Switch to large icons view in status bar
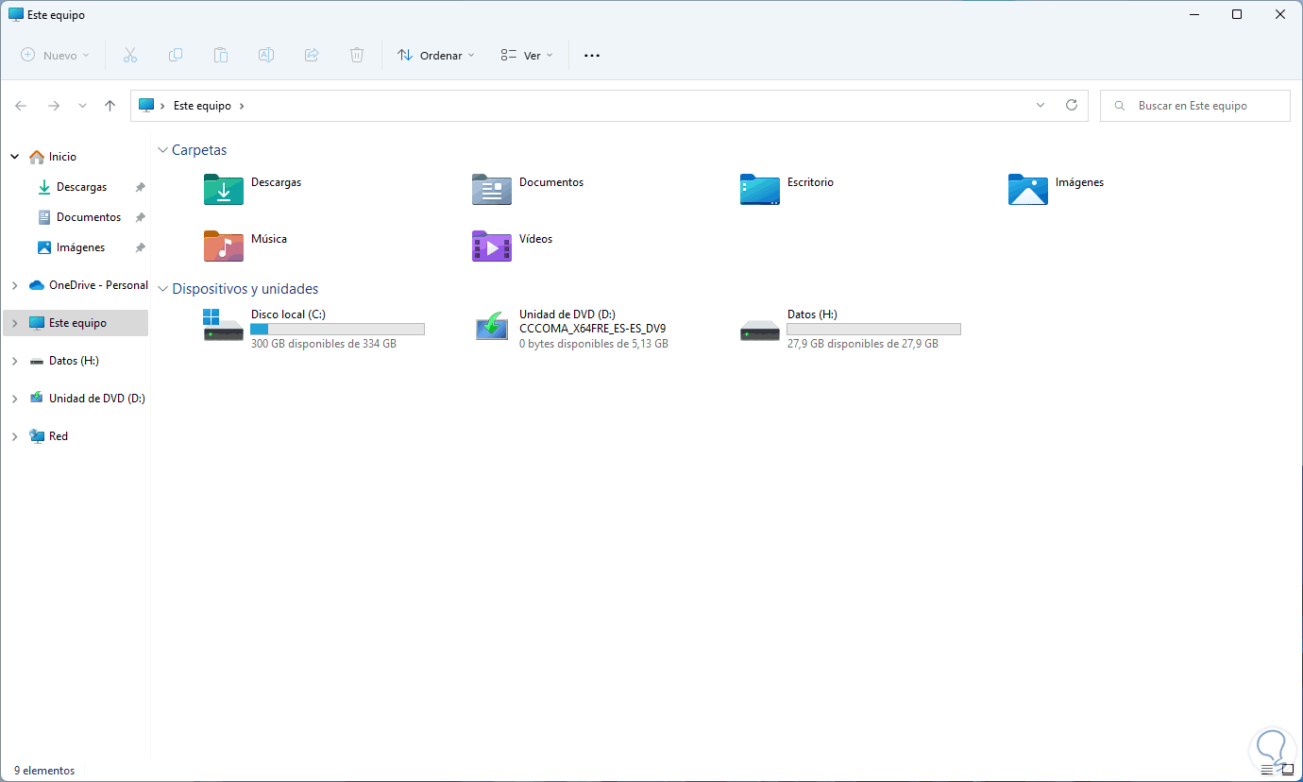1303x782 pixels. (x=1288, y=771)
